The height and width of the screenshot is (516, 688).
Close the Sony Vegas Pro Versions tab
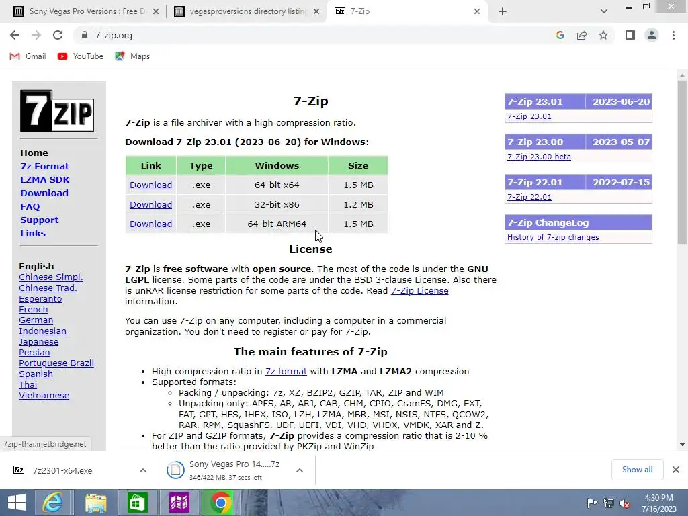tap(155, 11)
